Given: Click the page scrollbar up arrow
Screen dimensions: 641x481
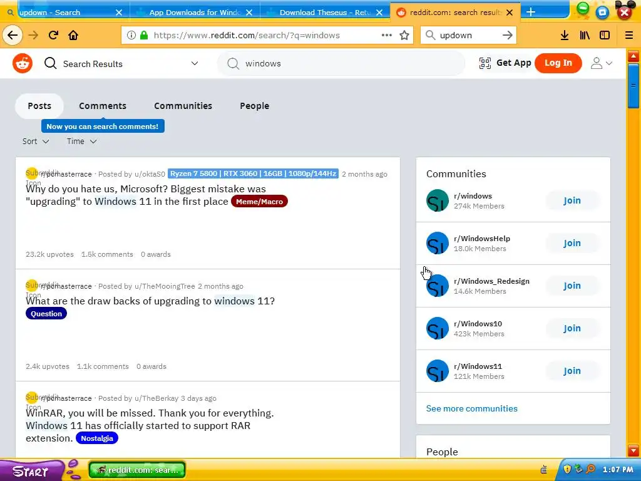Looking at the screenshot, I should [633, 56].
